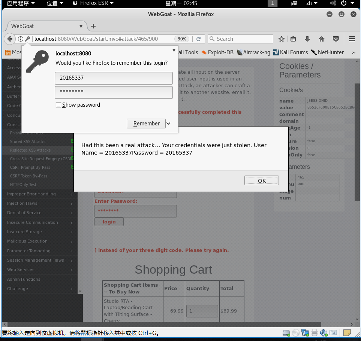
Task: Confirm the alert with OK
Action: pos(262,180)
